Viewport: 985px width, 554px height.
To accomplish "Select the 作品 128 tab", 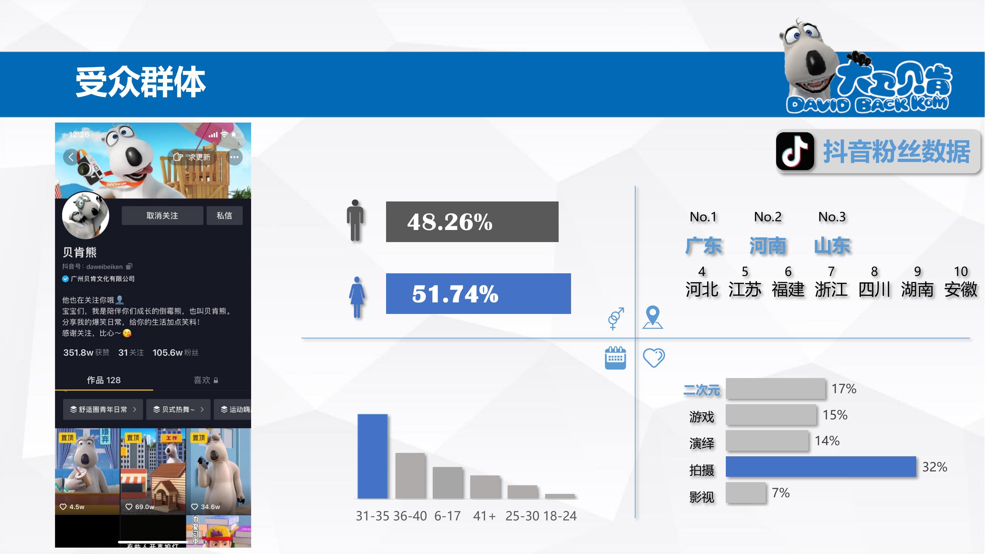I will [104, 380].
